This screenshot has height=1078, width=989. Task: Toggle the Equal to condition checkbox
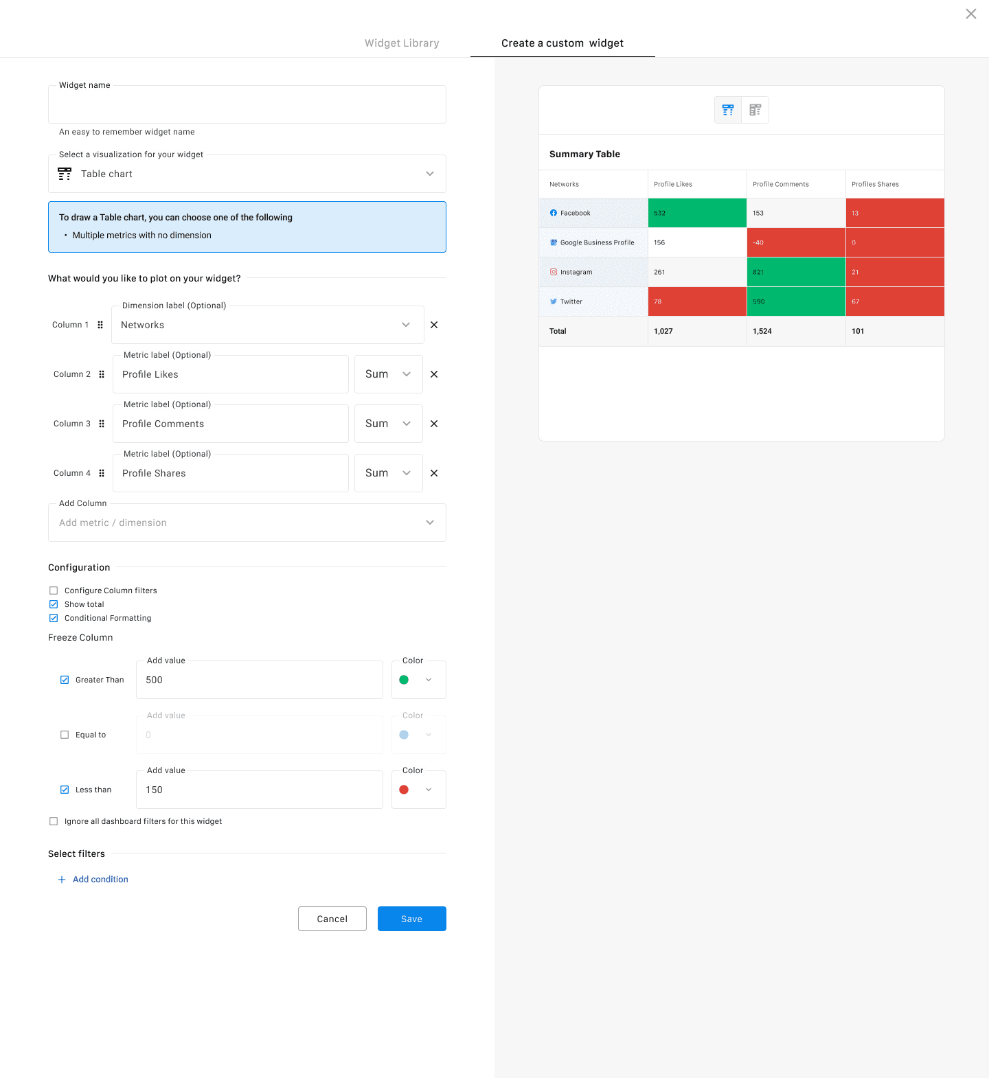(65, 735)
